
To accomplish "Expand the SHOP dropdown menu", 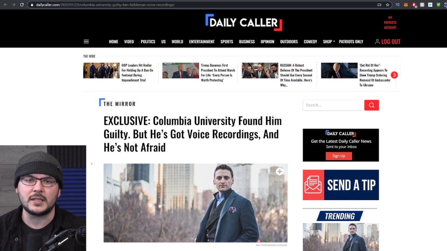I will tap(329, 41).
